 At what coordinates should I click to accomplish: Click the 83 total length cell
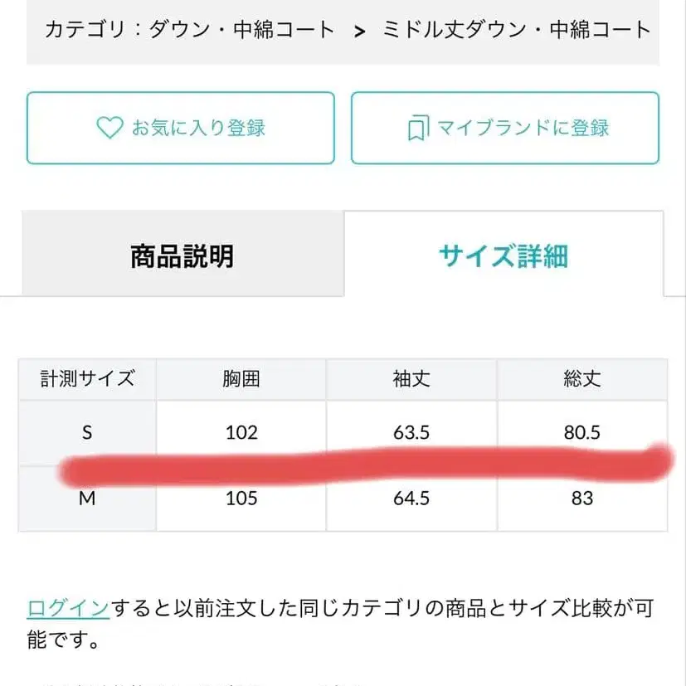point(583,498)
